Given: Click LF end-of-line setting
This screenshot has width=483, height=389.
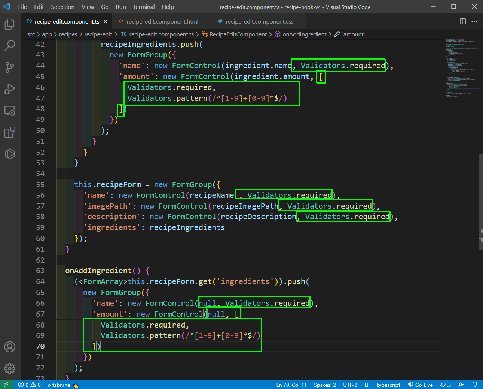Looking at the screenshot, I should tap(367, 385).
